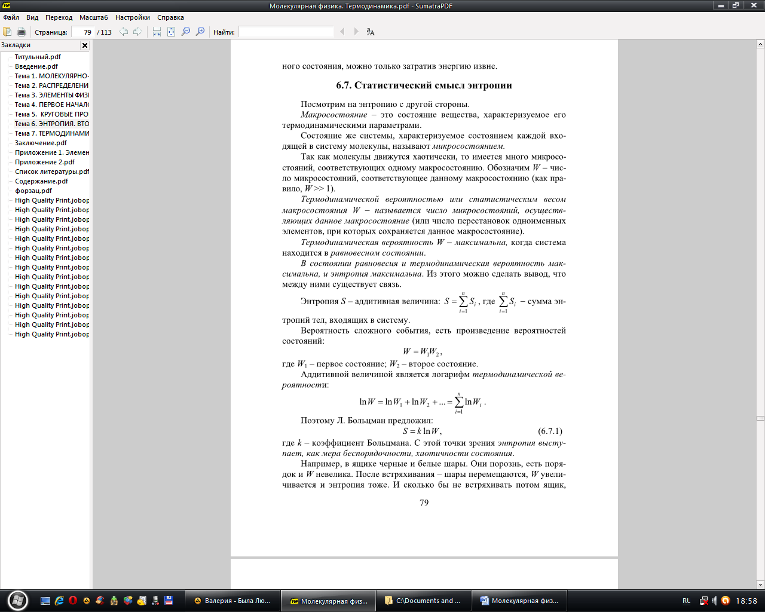
Task: Select bookmark Тема 2. РАСПРЕДЕЛЕНИ
Action: tap(51, 85)
